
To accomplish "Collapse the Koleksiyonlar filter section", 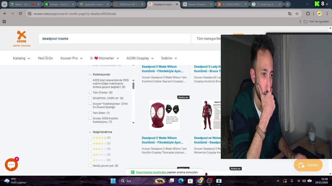I will (x=90, y=74).
